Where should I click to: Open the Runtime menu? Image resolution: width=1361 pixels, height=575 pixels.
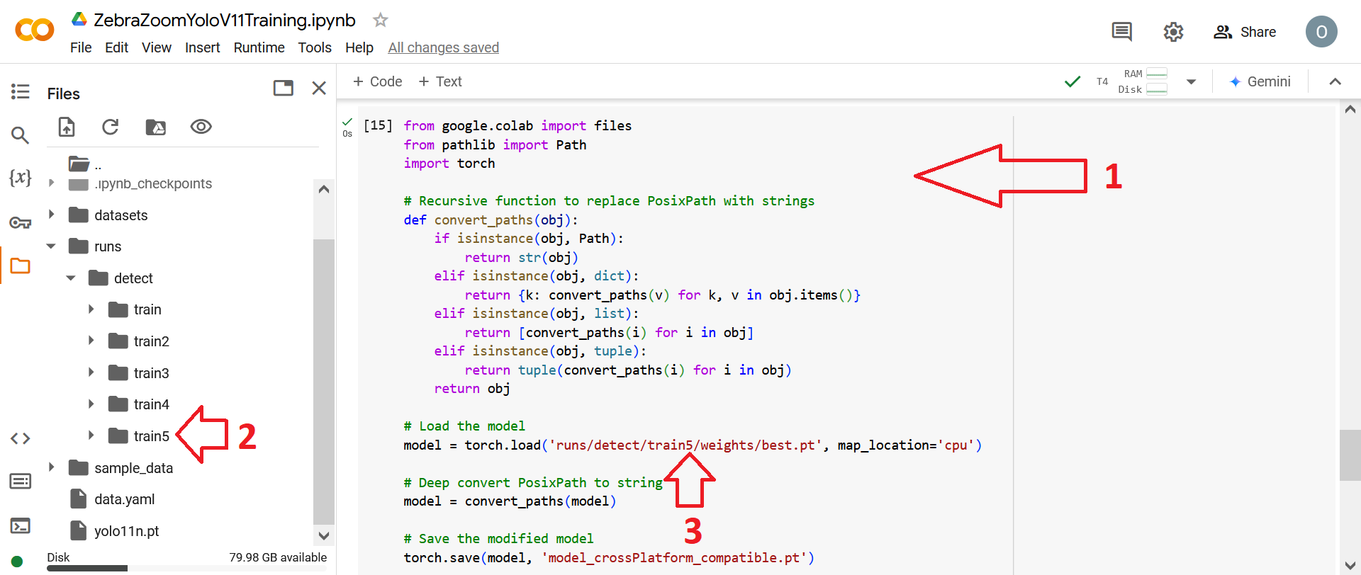[x=259, y=47]
